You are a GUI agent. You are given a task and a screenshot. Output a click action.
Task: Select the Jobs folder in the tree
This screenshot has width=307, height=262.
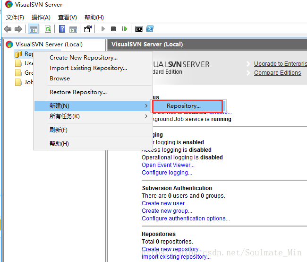pyautogui.click(x=24, y=82)
